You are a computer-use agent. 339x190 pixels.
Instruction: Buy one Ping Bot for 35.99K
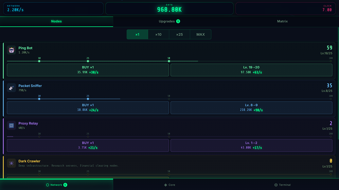[x=88, y=70]
